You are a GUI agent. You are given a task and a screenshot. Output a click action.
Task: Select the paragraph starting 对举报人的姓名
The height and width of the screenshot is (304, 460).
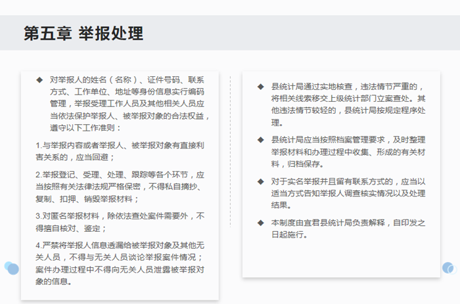(x=129, y=104)
